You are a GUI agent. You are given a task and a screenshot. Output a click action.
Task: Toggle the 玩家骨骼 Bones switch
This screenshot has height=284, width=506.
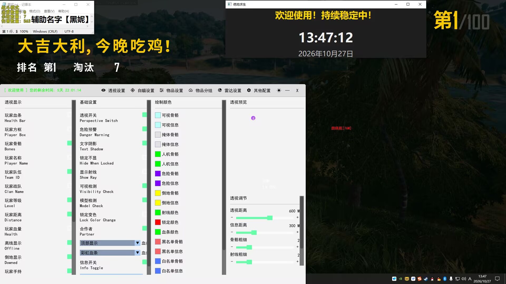click(x=69, y=143)
